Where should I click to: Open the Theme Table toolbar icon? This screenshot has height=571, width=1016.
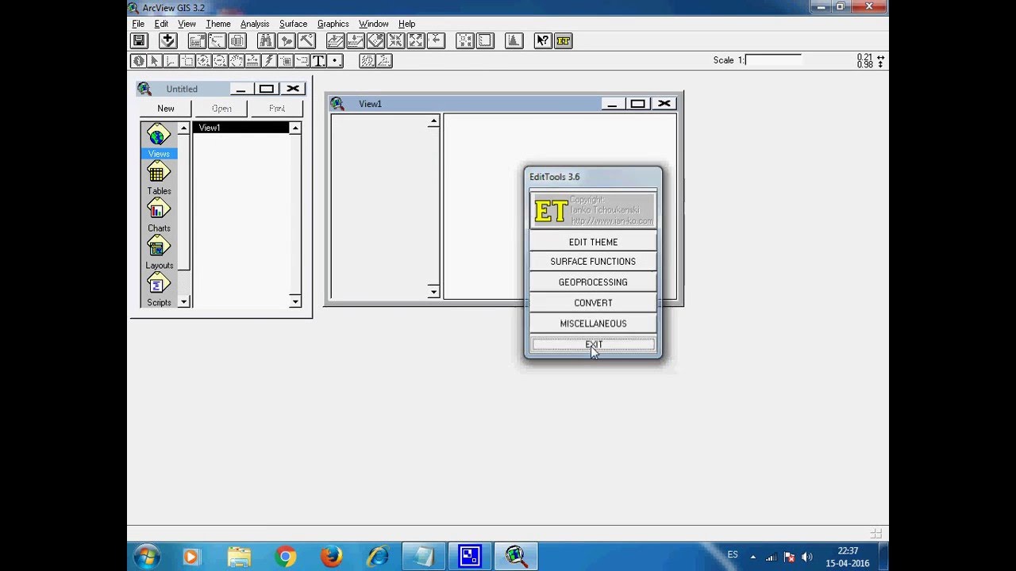point(237,40)
